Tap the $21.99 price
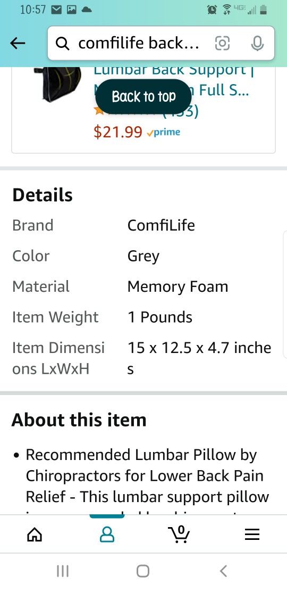 pos(118,132)
